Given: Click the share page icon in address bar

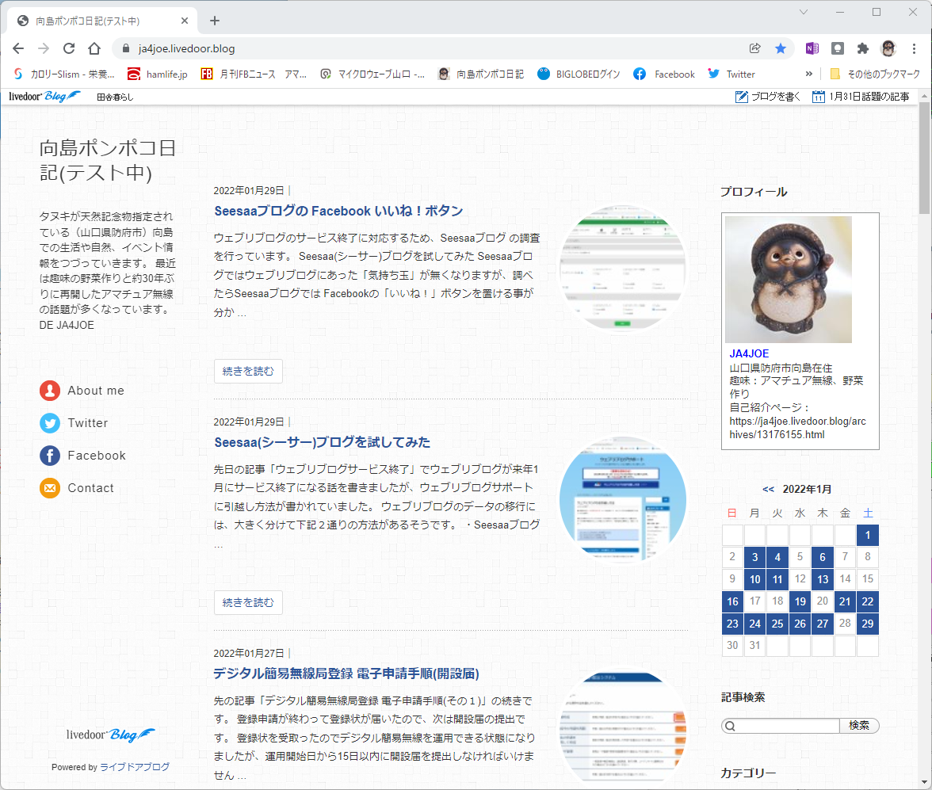Looking at the screenshot, I should (x=754, y=49).
